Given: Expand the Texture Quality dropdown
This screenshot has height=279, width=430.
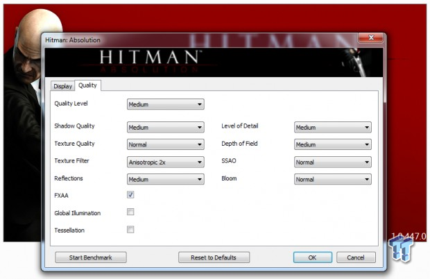Looking at the screenshot, I should coord(165,144).
